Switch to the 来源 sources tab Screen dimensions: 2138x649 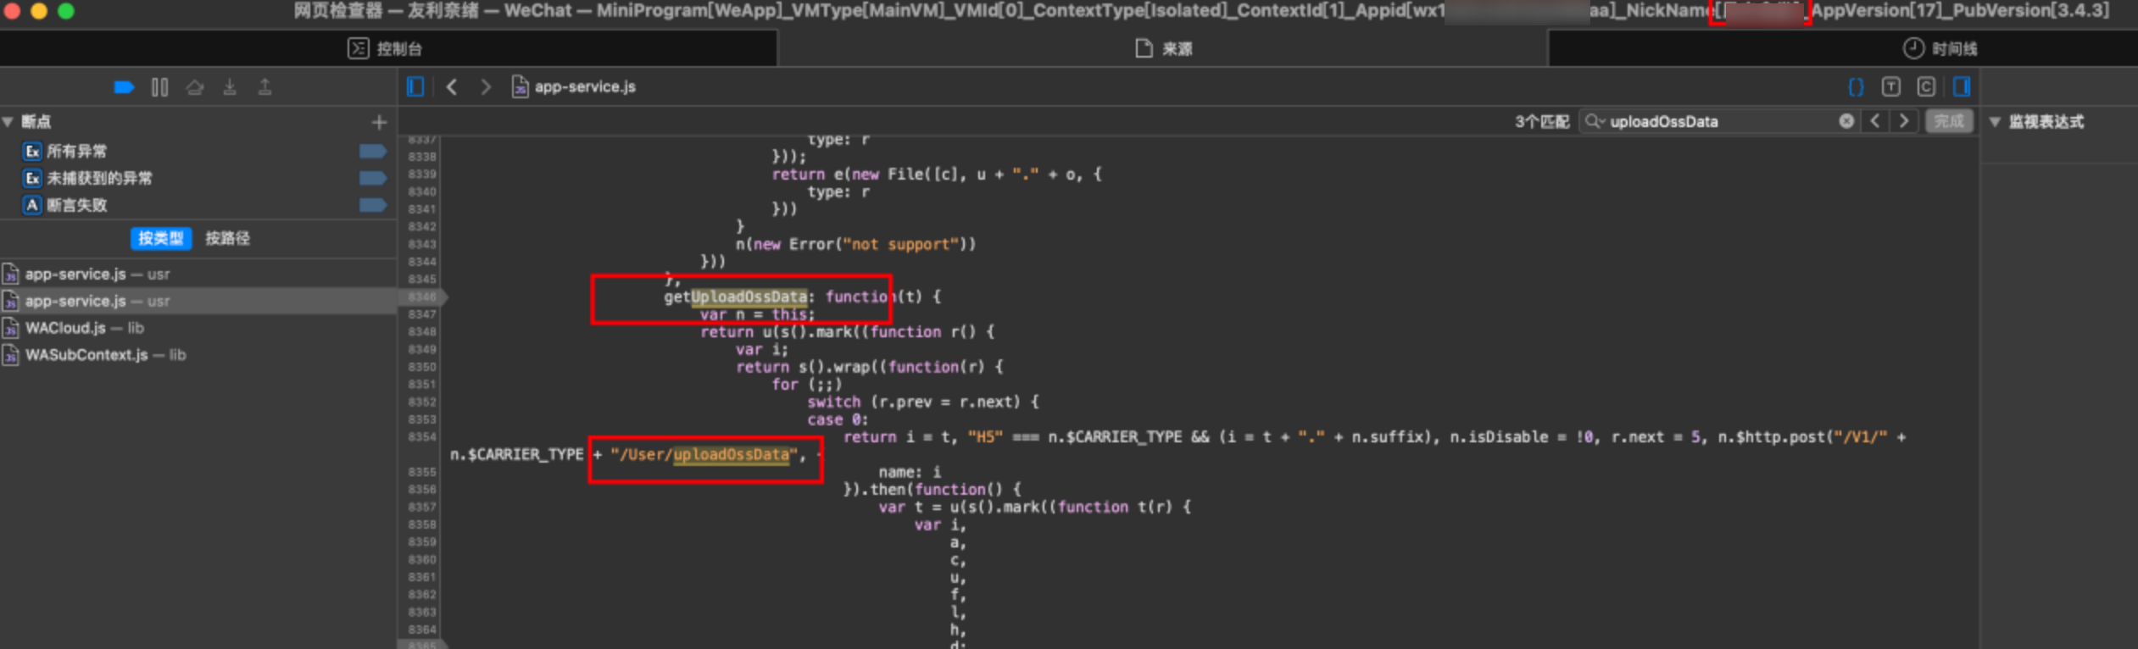[1163, 48]
